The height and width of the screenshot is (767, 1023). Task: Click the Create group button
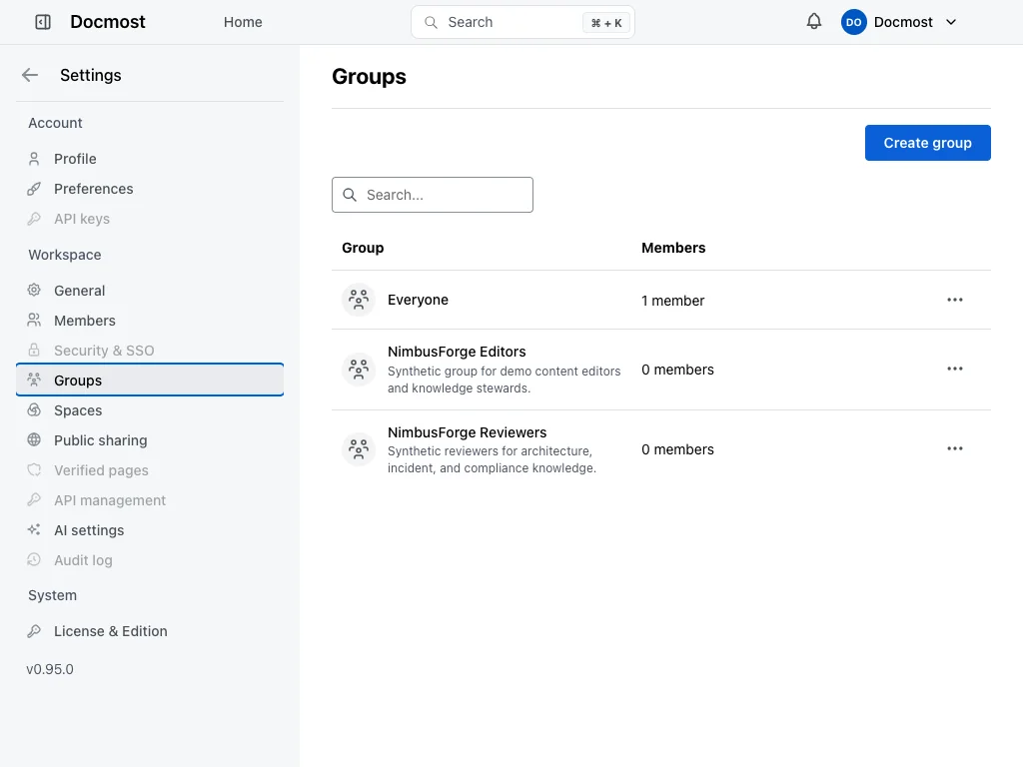click(927, 143)
